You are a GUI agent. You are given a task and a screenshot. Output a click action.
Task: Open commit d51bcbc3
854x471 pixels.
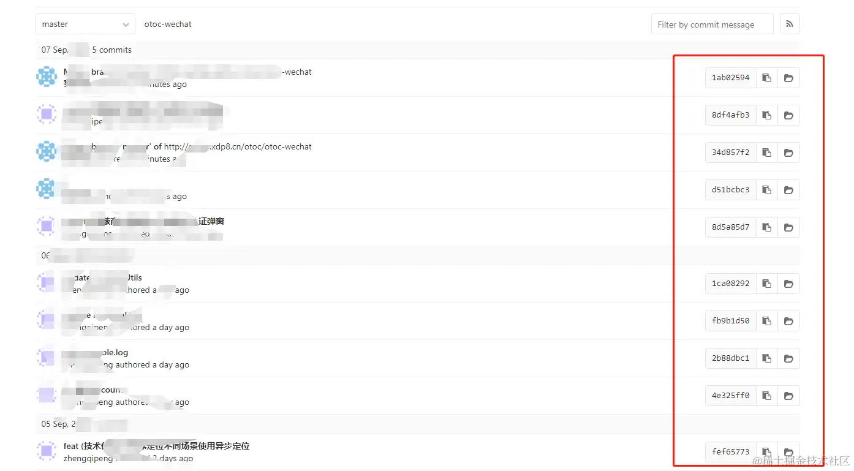pos(730,190)
